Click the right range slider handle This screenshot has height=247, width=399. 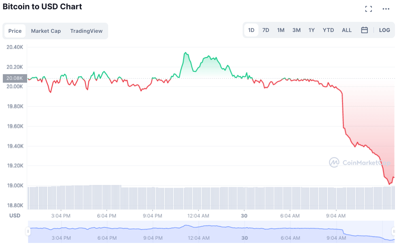coord(393,232)
